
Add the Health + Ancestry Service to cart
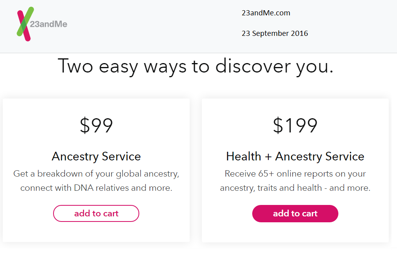pos(295,213)
